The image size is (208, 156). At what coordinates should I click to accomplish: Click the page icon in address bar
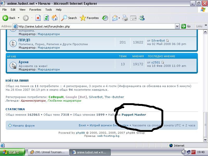pos(16,26)
